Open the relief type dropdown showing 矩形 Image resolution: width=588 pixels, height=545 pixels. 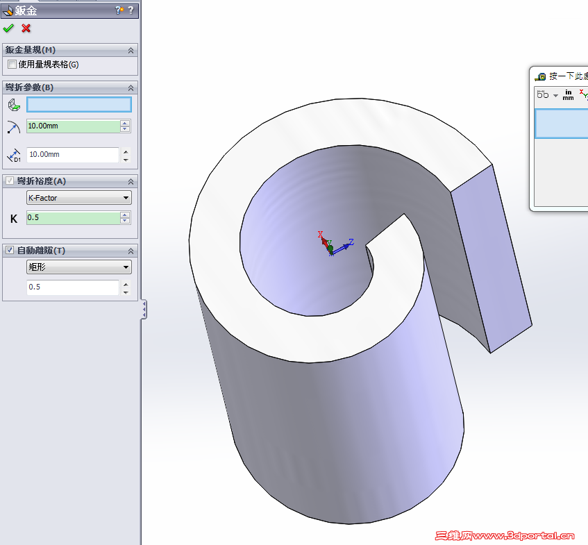[79, 267]
